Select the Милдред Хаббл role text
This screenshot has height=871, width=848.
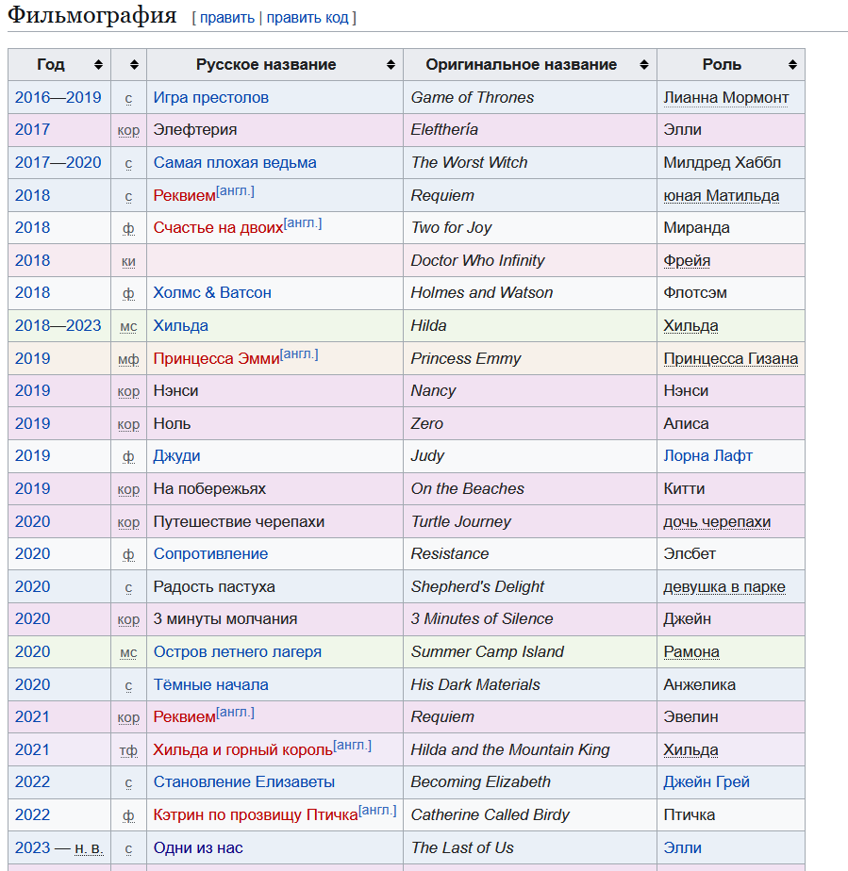722,163
